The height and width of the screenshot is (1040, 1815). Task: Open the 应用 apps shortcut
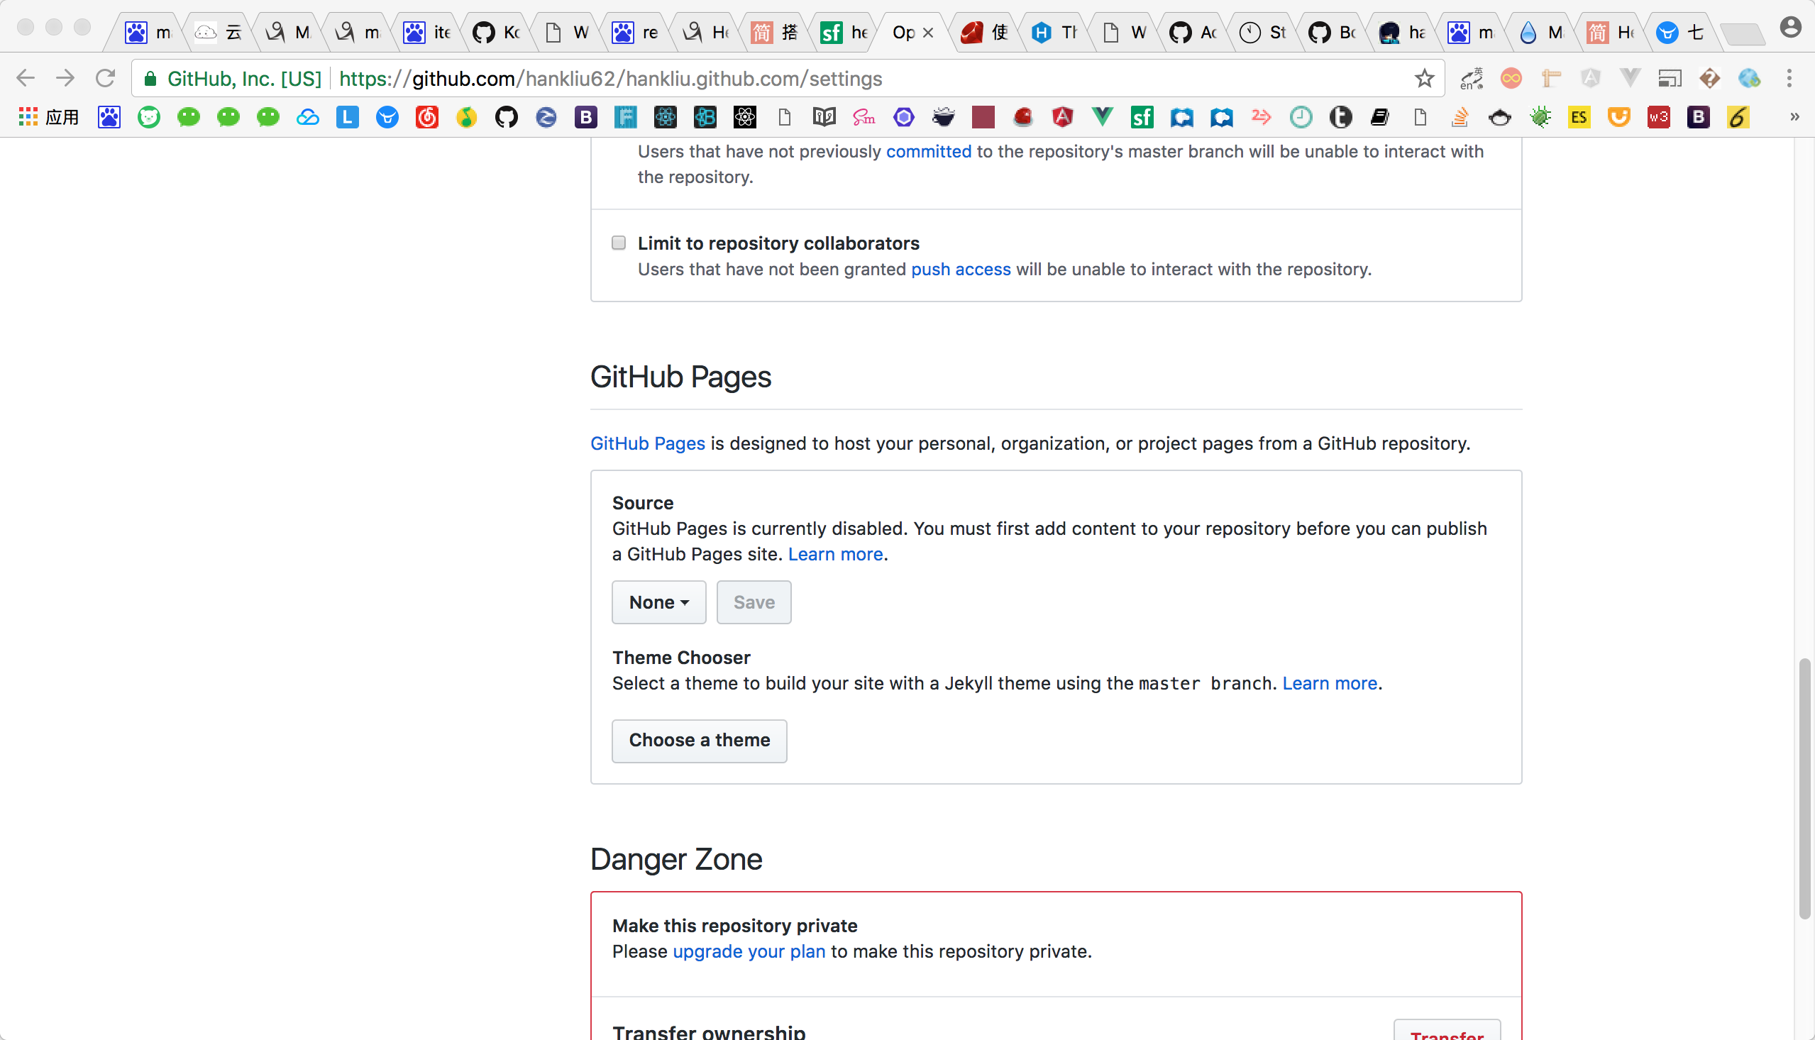[x=48, y=117]
